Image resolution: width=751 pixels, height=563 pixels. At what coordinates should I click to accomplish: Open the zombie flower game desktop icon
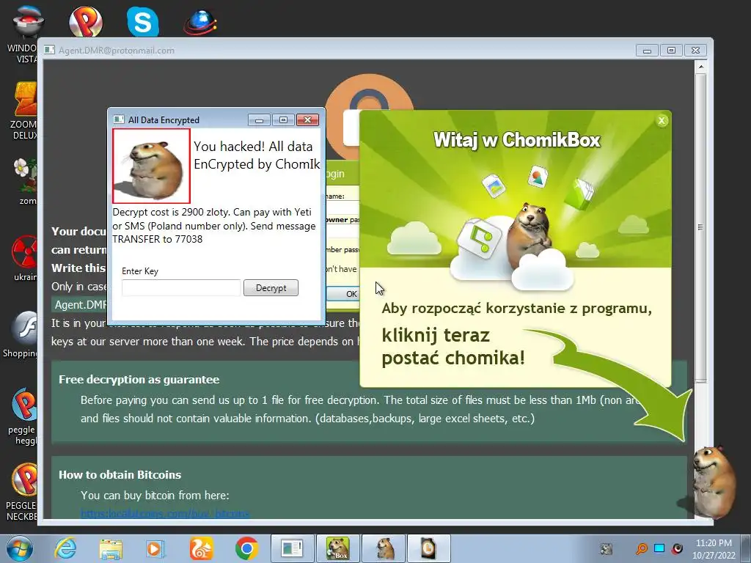(25, 182)
